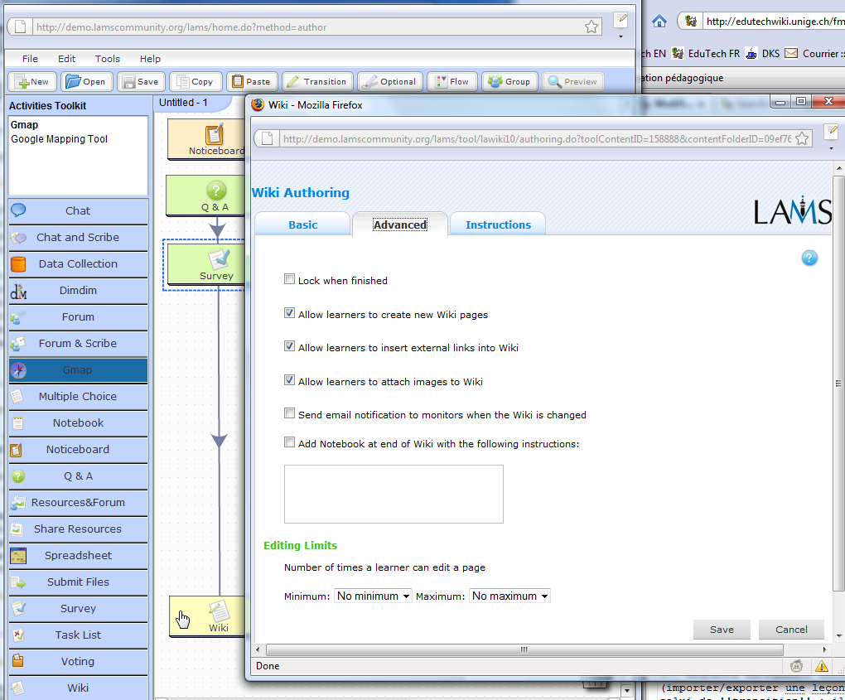The width and height of the screenshot is (845, 700).
Task: Click the Wiki node on canvas
Action: 207,616
